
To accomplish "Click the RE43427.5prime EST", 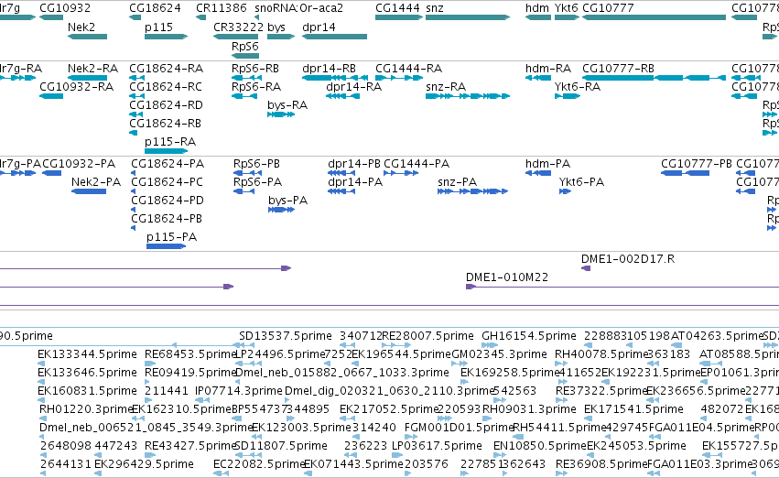I will [x=150, y=454].
